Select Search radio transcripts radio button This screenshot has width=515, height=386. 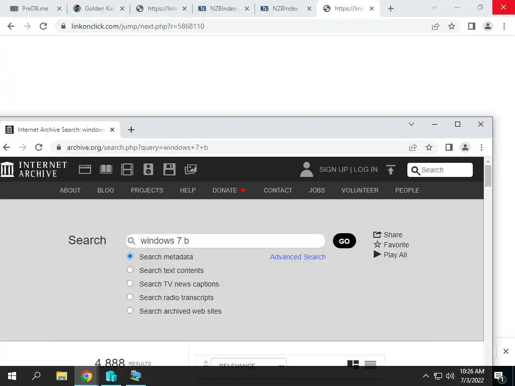130,297
